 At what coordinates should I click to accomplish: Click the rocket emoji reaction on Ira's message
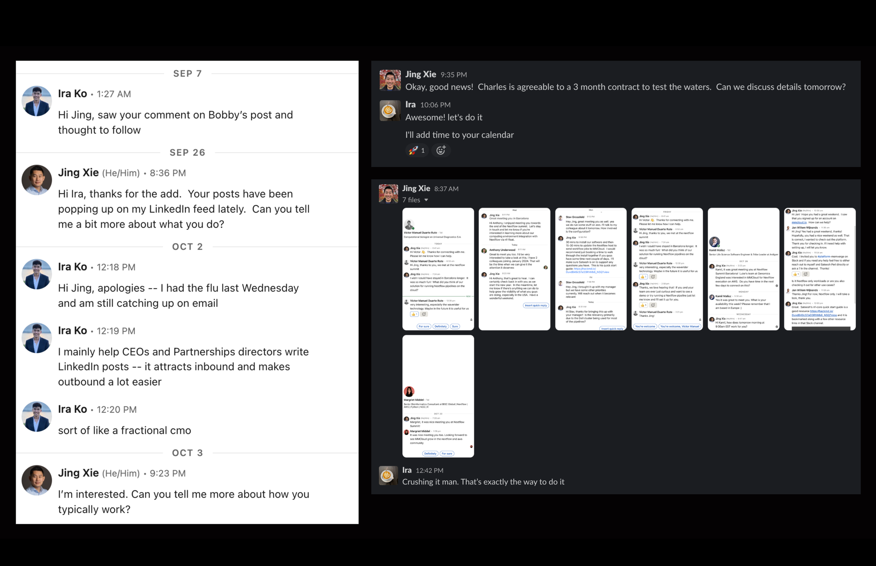pyautogui.click(x=417, y=151)
